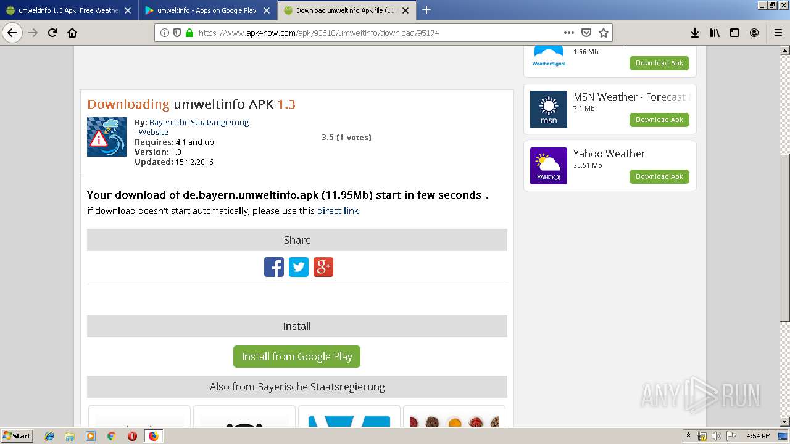Viewport: 790px width, 444px height.
Task: Share on Facebook
Action: [274, 267]
